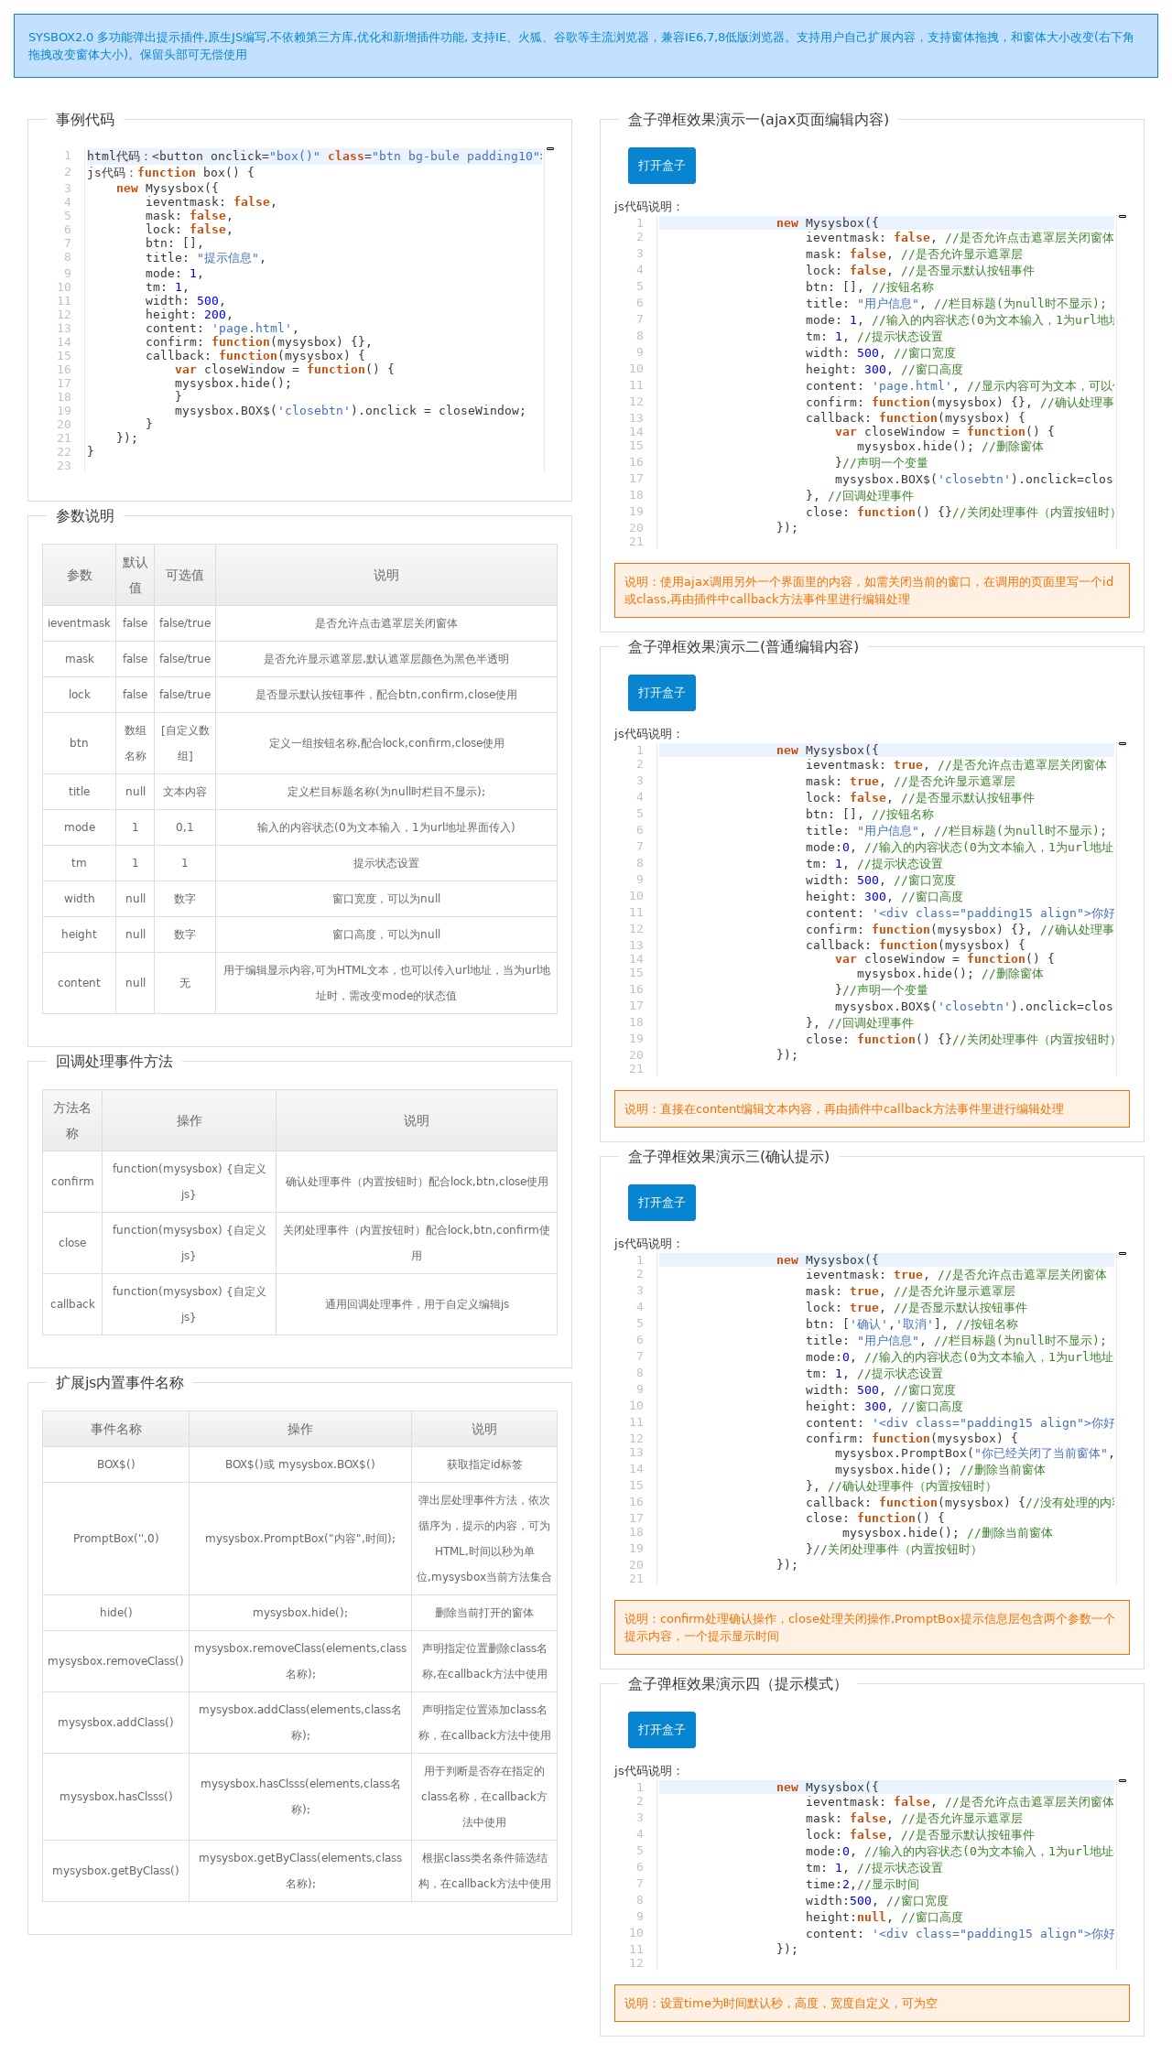Click code toolbar icon in demo three code block
1172x2064 pixels.
(1123, 1253)
